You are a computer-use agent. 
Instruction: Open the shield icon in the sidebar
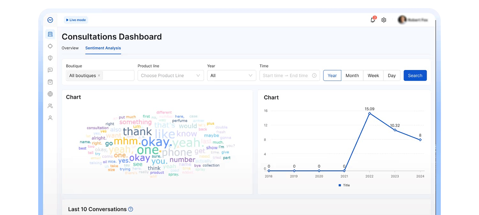click(50, 58)
